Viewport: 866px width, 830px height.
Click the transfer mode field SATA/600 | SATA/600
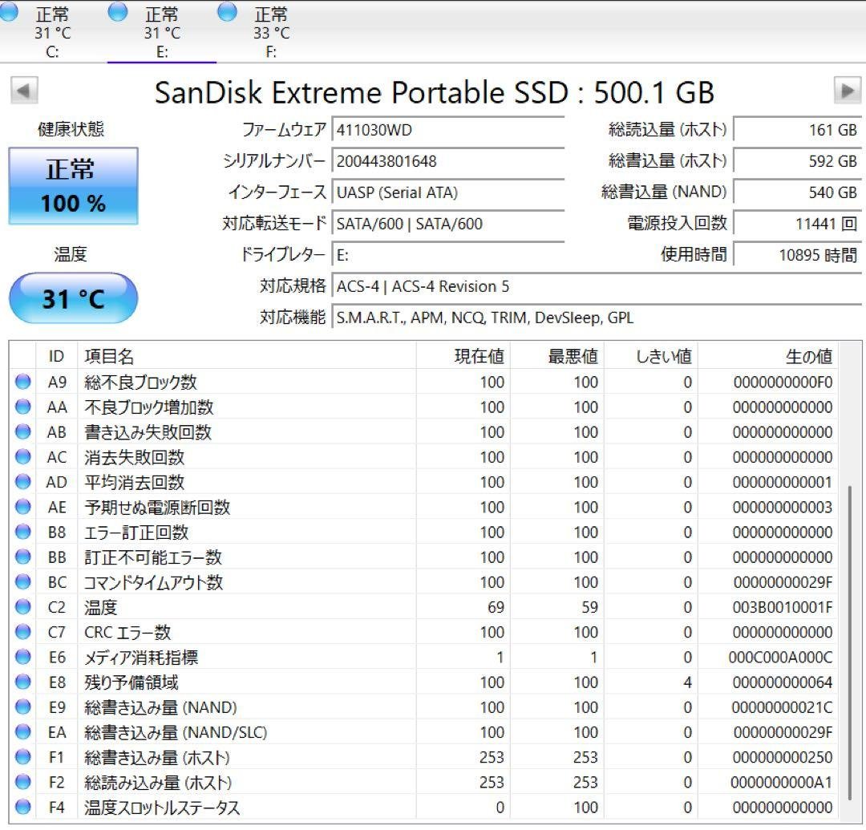(448, 224)
